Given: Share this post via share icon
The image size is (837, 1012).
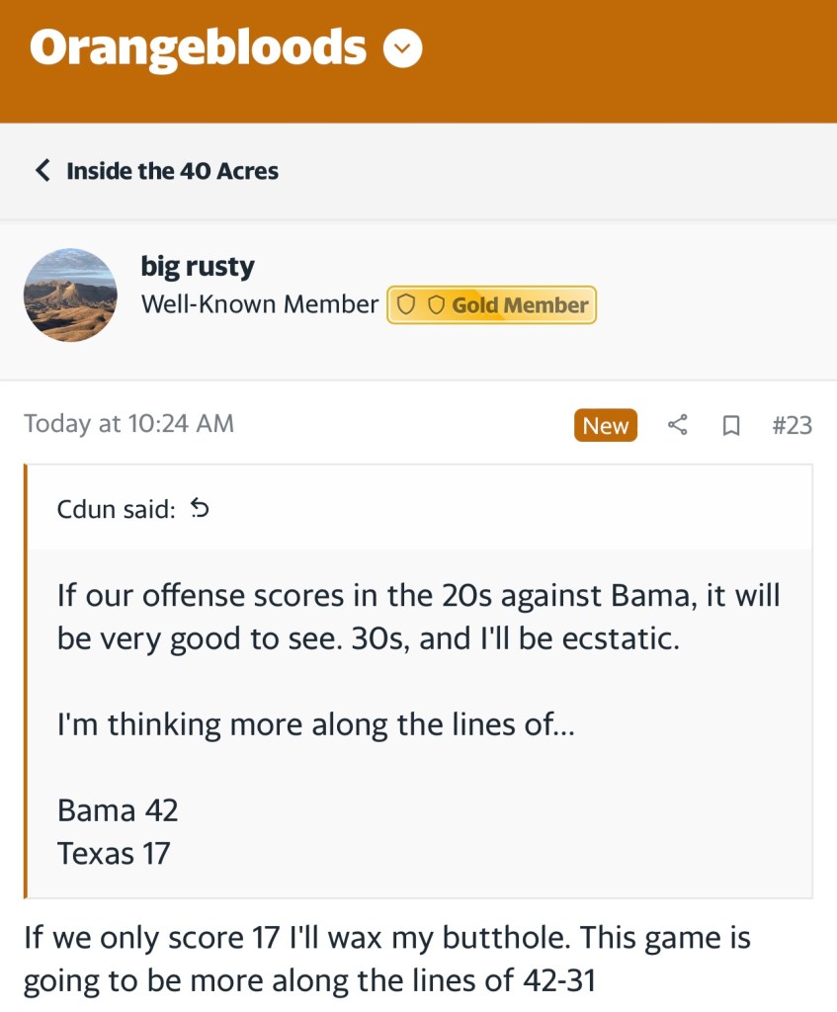Looking at the screenshot, I should (x=677, y=425).
